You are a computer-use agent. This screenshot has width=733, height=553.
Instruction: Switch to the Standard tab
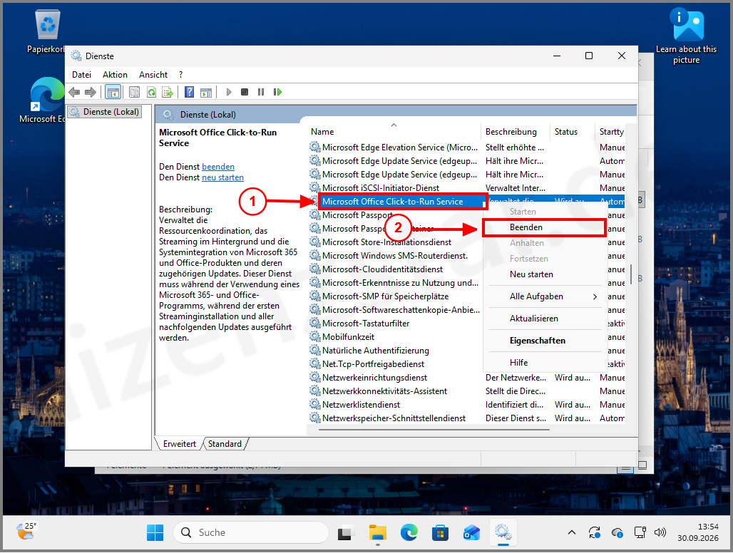pyautogui.click(x=225, y=444)
